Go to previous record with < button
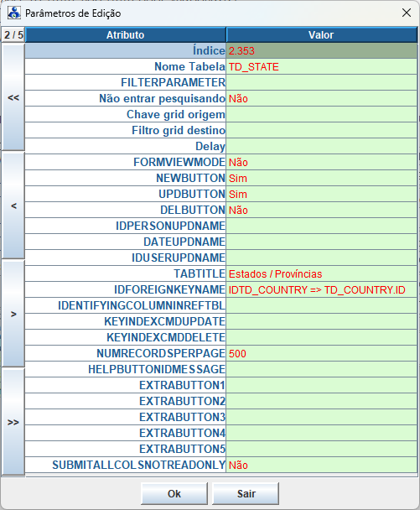The width and height of the screenshot is (420, 510). click(13, 206)
